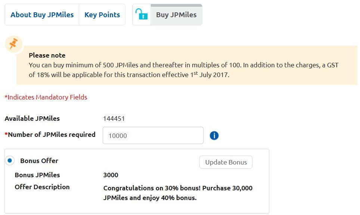
Task: Click the orange pushpin note icon
Action: click(x=13, y=44)
